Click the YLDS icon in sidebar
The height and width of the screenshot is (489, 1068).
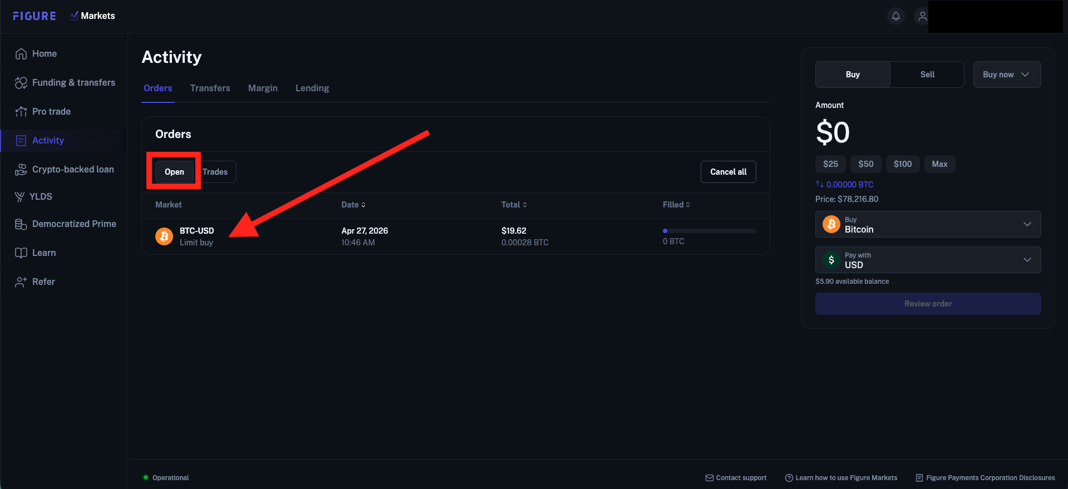pos(19,197)
